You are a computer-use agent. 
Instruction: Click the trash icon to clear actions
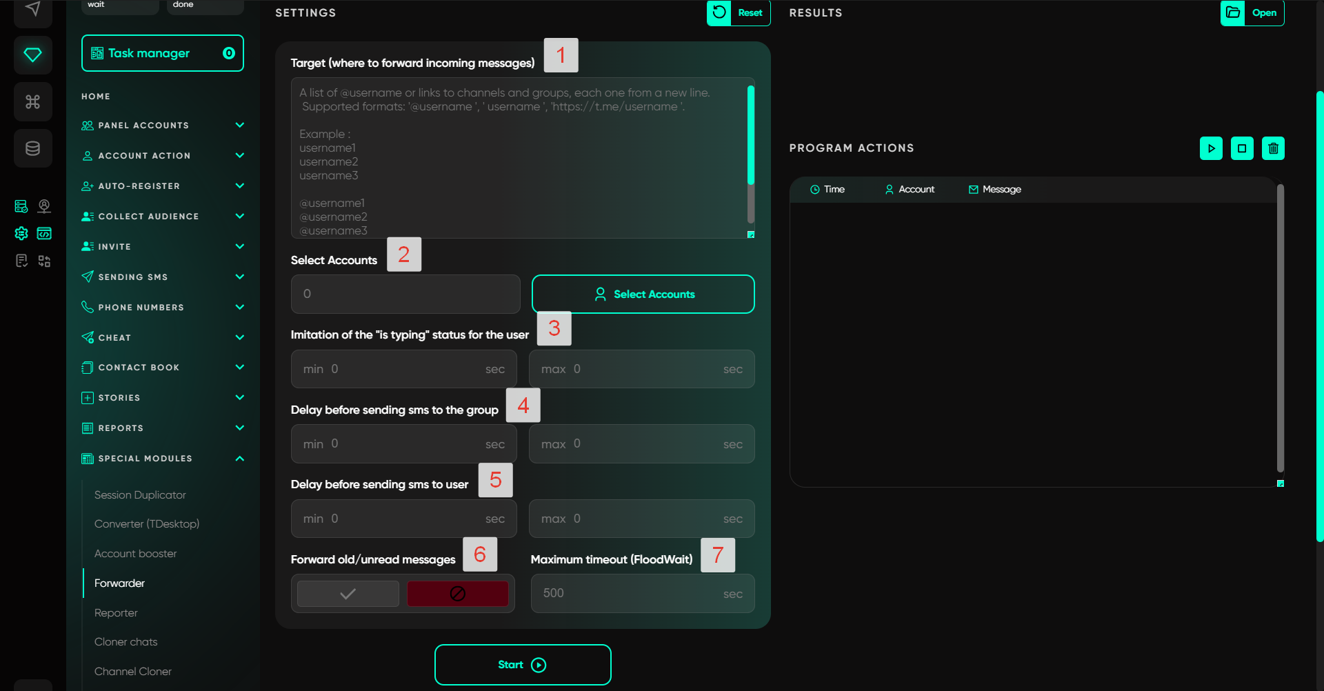[x=1273, y=148]
